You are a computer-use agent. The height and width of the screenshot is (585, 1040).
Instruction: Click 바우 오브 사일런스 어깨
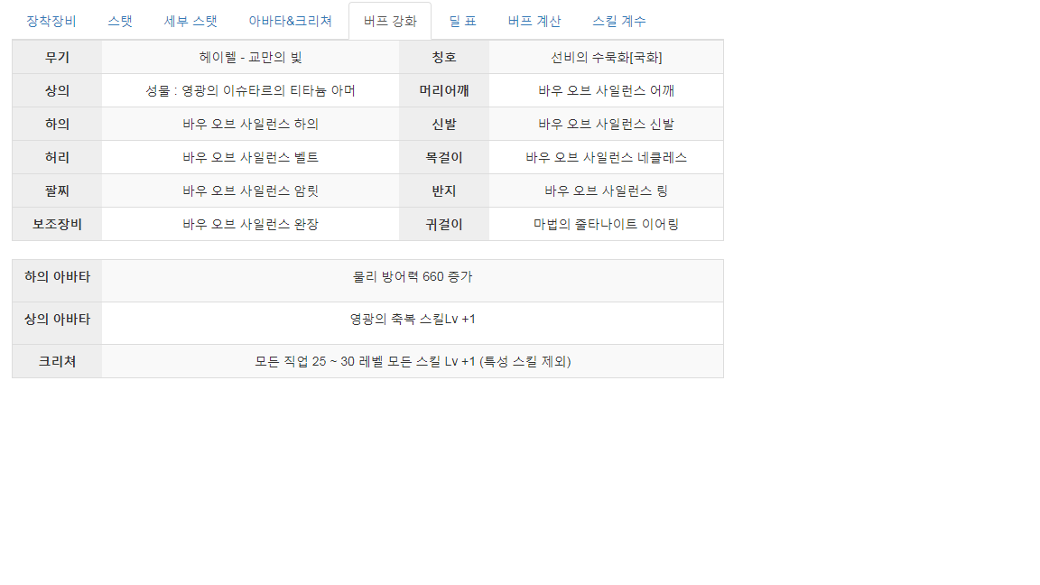click(x=607, y=91)
